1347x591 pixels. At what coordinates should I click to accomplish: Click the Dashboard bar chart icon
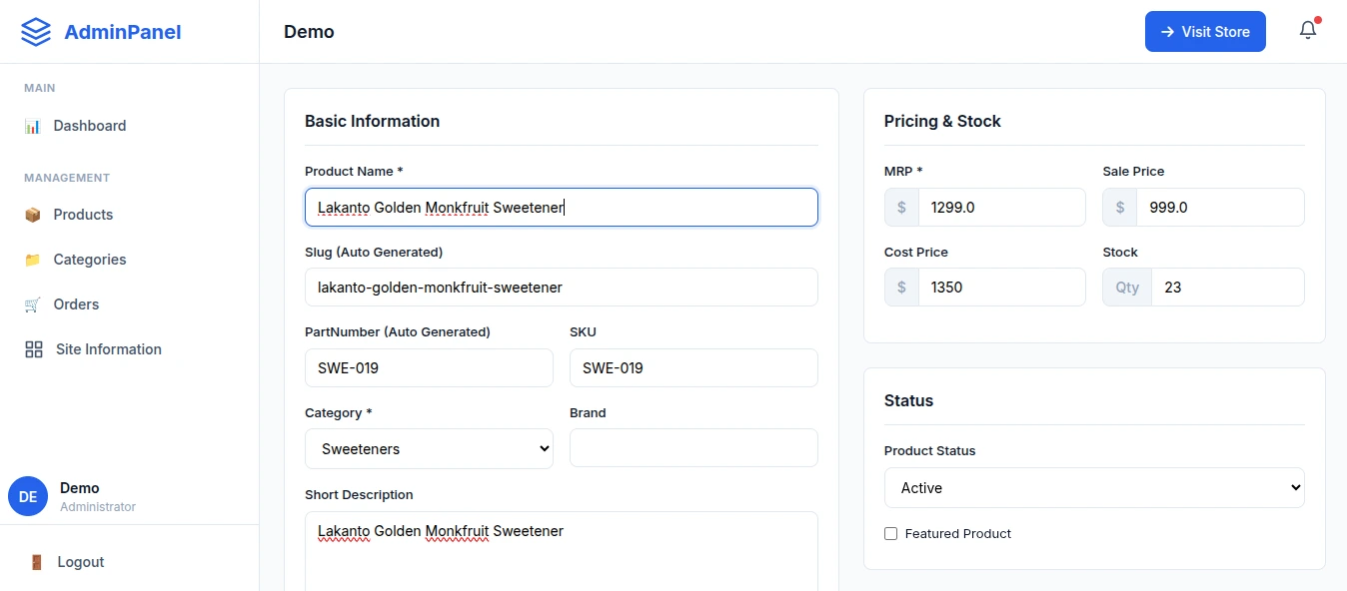pos(33,126)
